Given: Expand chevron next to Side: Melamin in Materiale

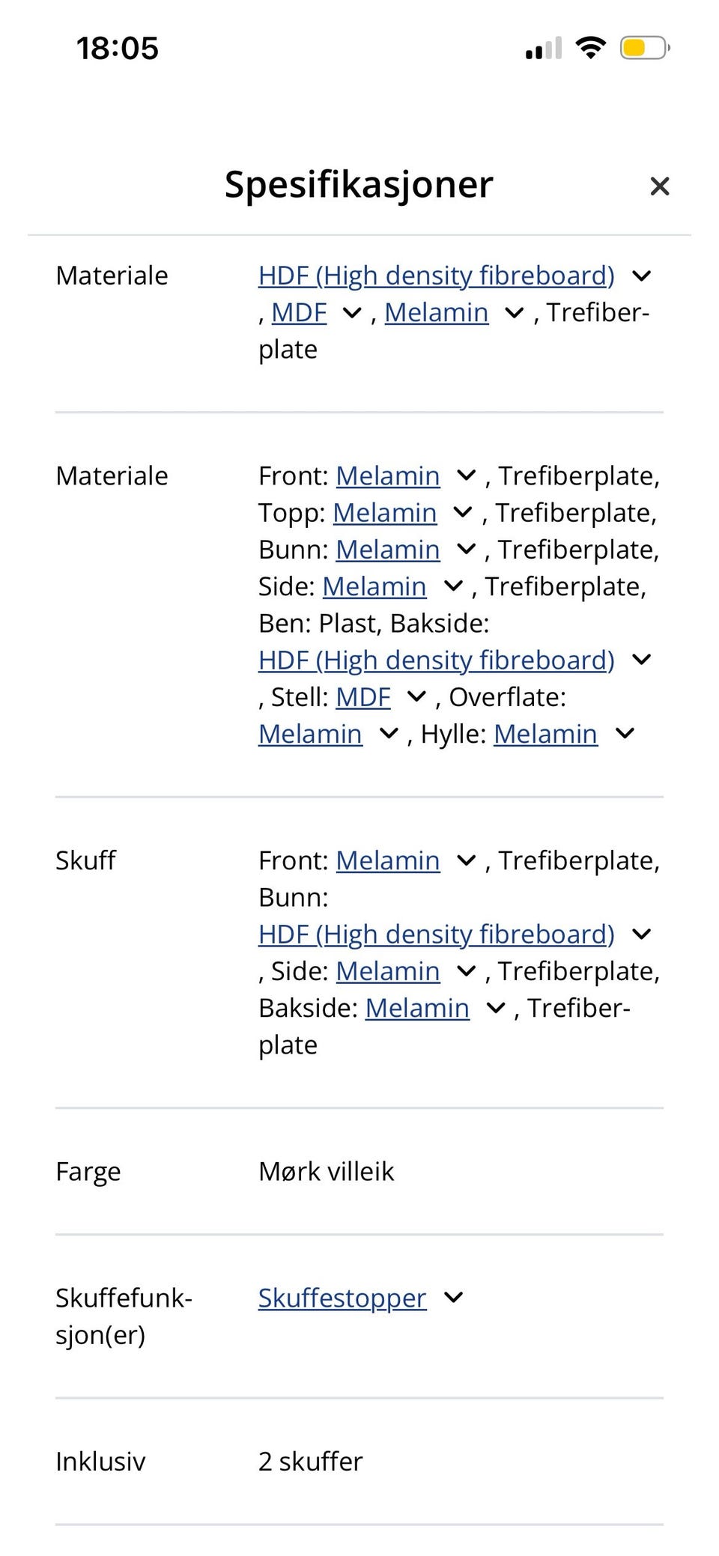Looking at the screenshot, I should click(453, 586).
